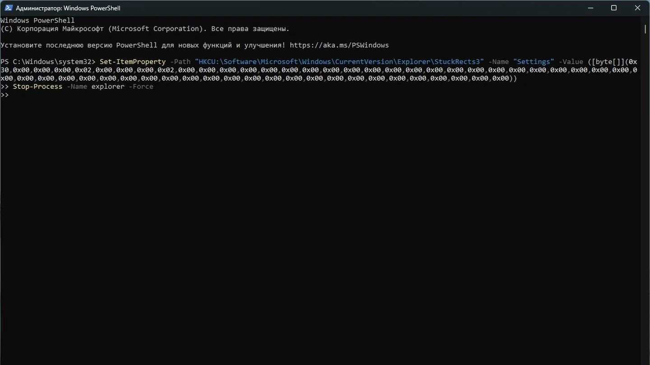650x365 pixels.
Task: Click the title text "Администратор: Windows PowerShell"
Action: 68,8
